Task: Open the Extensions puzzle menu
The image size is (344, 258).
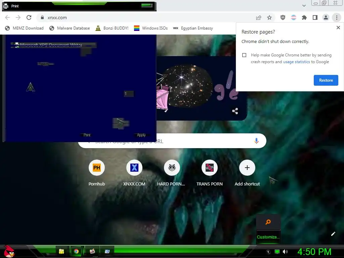Action: 304,17
